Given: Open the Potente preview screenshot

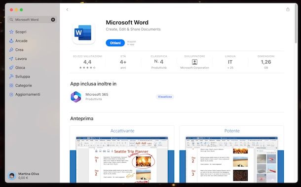Looking at the screenshot, I should click(232, 154).
